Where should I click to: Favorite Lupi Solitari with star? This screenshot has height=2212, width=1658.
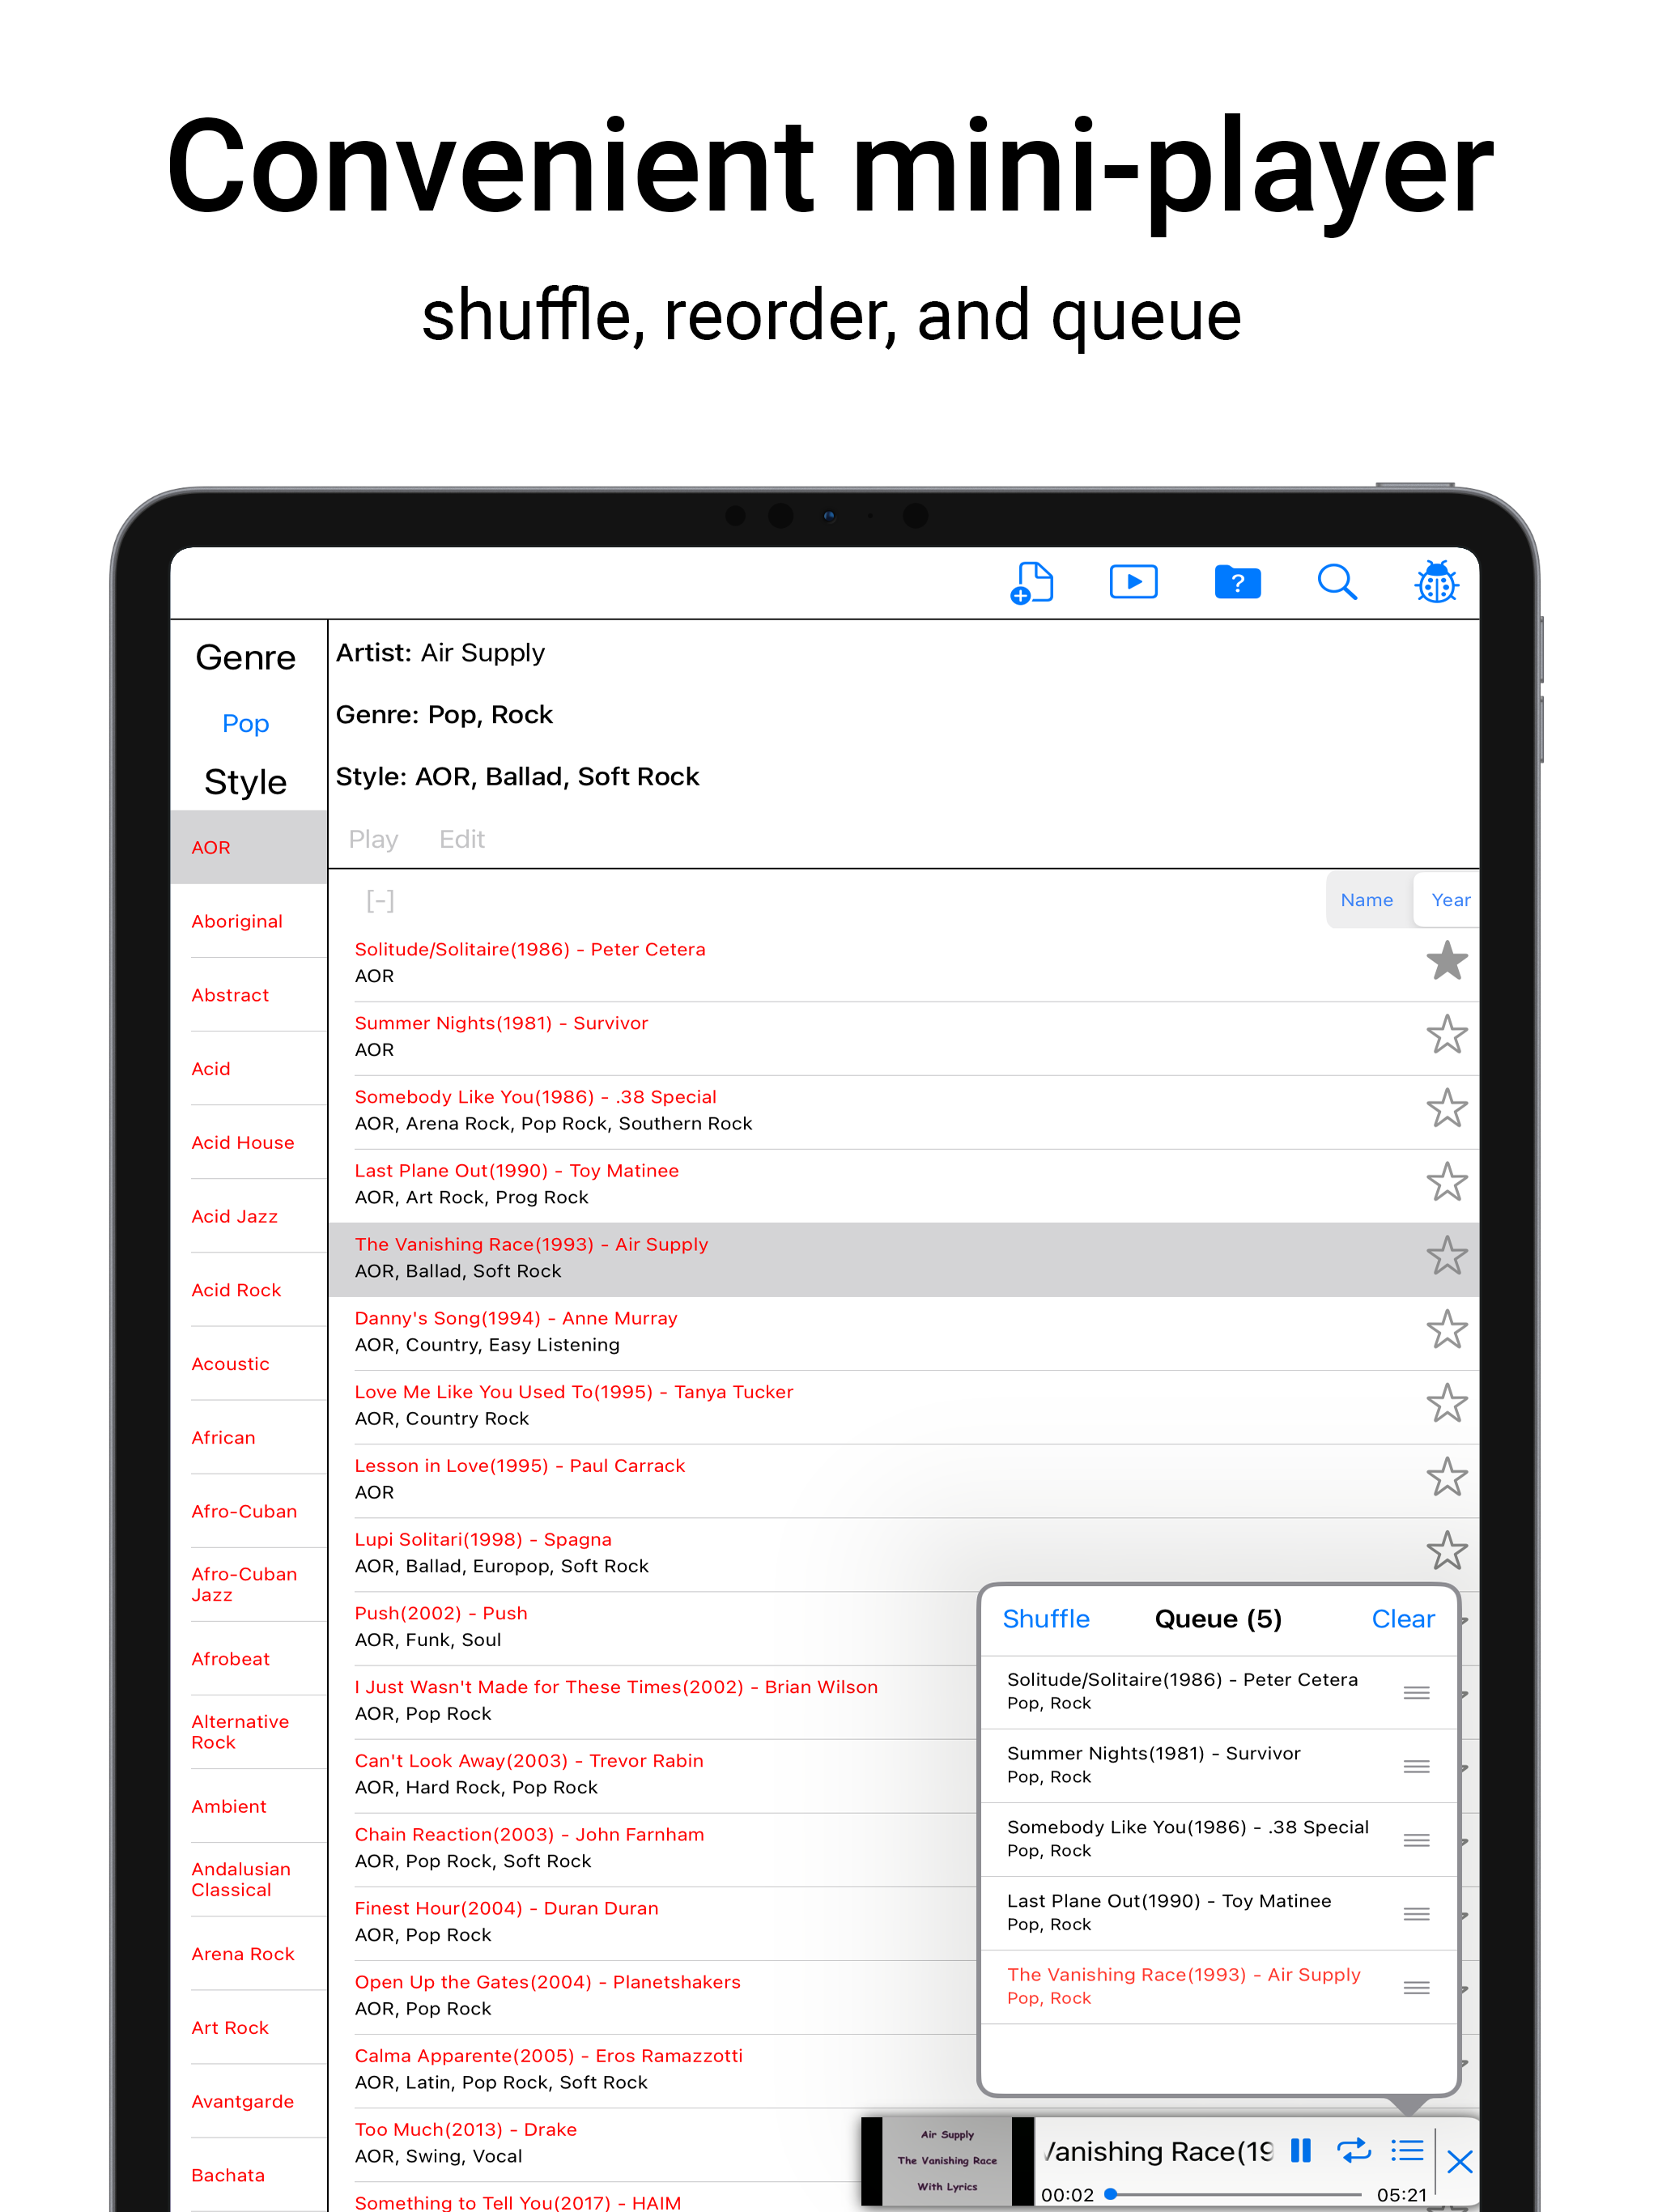click(1446, 1552)
